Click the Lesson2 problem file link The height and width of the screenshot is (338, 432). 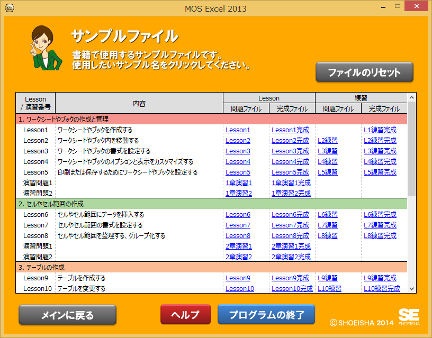(238, 140)
